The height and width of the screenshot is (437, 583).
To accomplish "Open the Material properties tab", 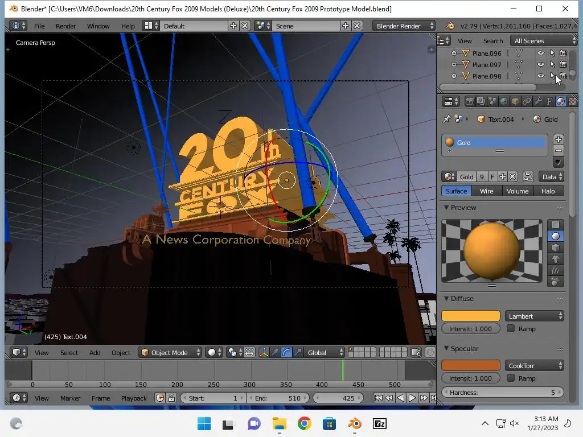I will pyautogui.click(x=561, y=101).
